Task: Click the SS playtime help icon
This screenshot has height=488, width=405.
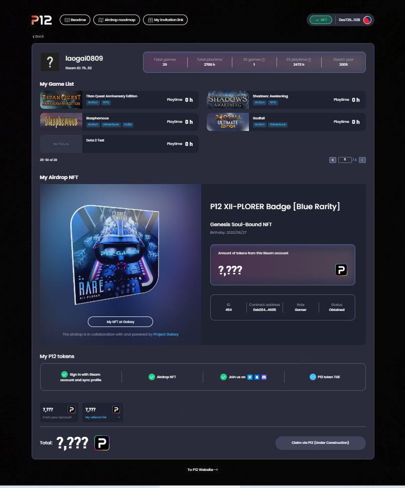Action: coord(309,60)
